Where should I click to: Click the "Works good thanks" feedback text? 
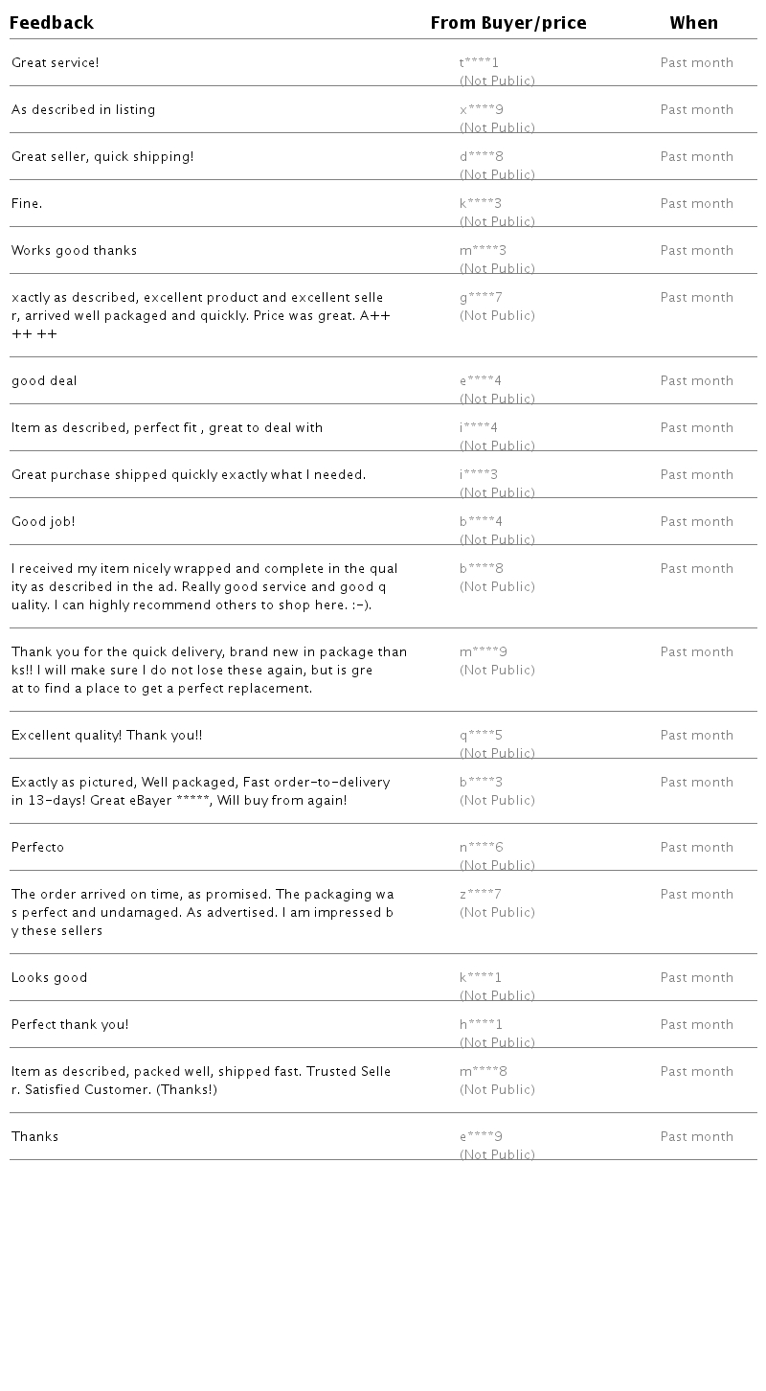[75, 251]
